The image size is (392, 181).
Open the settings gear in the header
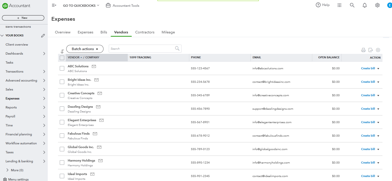click(377, 5)
